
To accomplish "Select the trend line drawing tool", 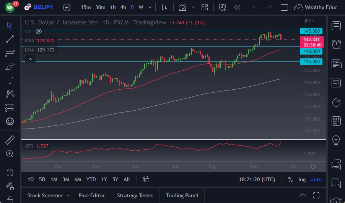I will point(10,39).
